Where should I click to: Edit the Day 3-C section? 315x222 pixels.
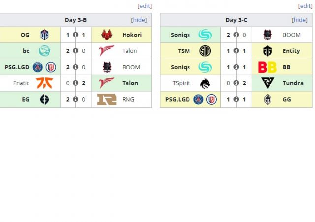[305, 6]
